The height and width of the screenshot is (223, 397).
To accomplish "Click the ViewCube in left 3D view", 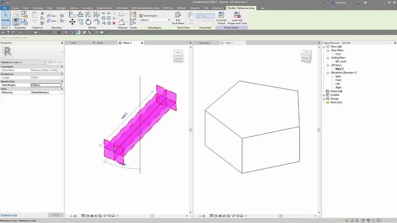I will pyautogui.click(x=178, y=56).
